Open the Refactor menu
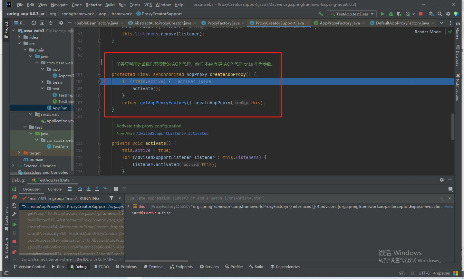This screenshot has height=279, width=464. [93, 5]
